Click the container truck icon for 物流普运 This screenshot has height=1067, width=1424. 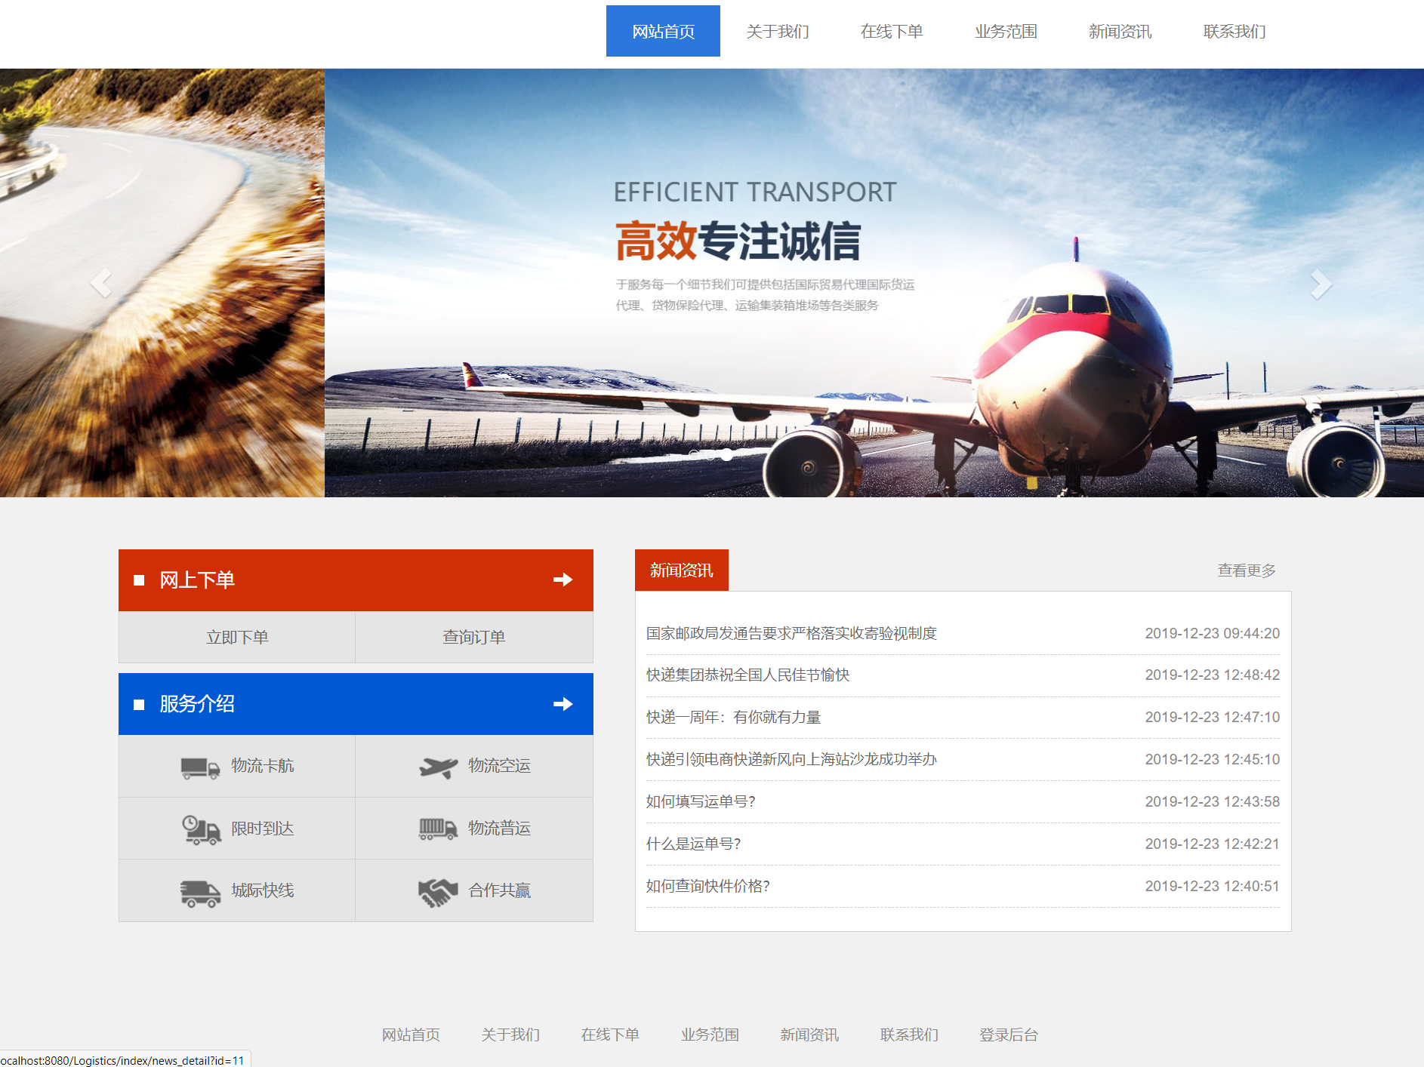click(438, 829)
